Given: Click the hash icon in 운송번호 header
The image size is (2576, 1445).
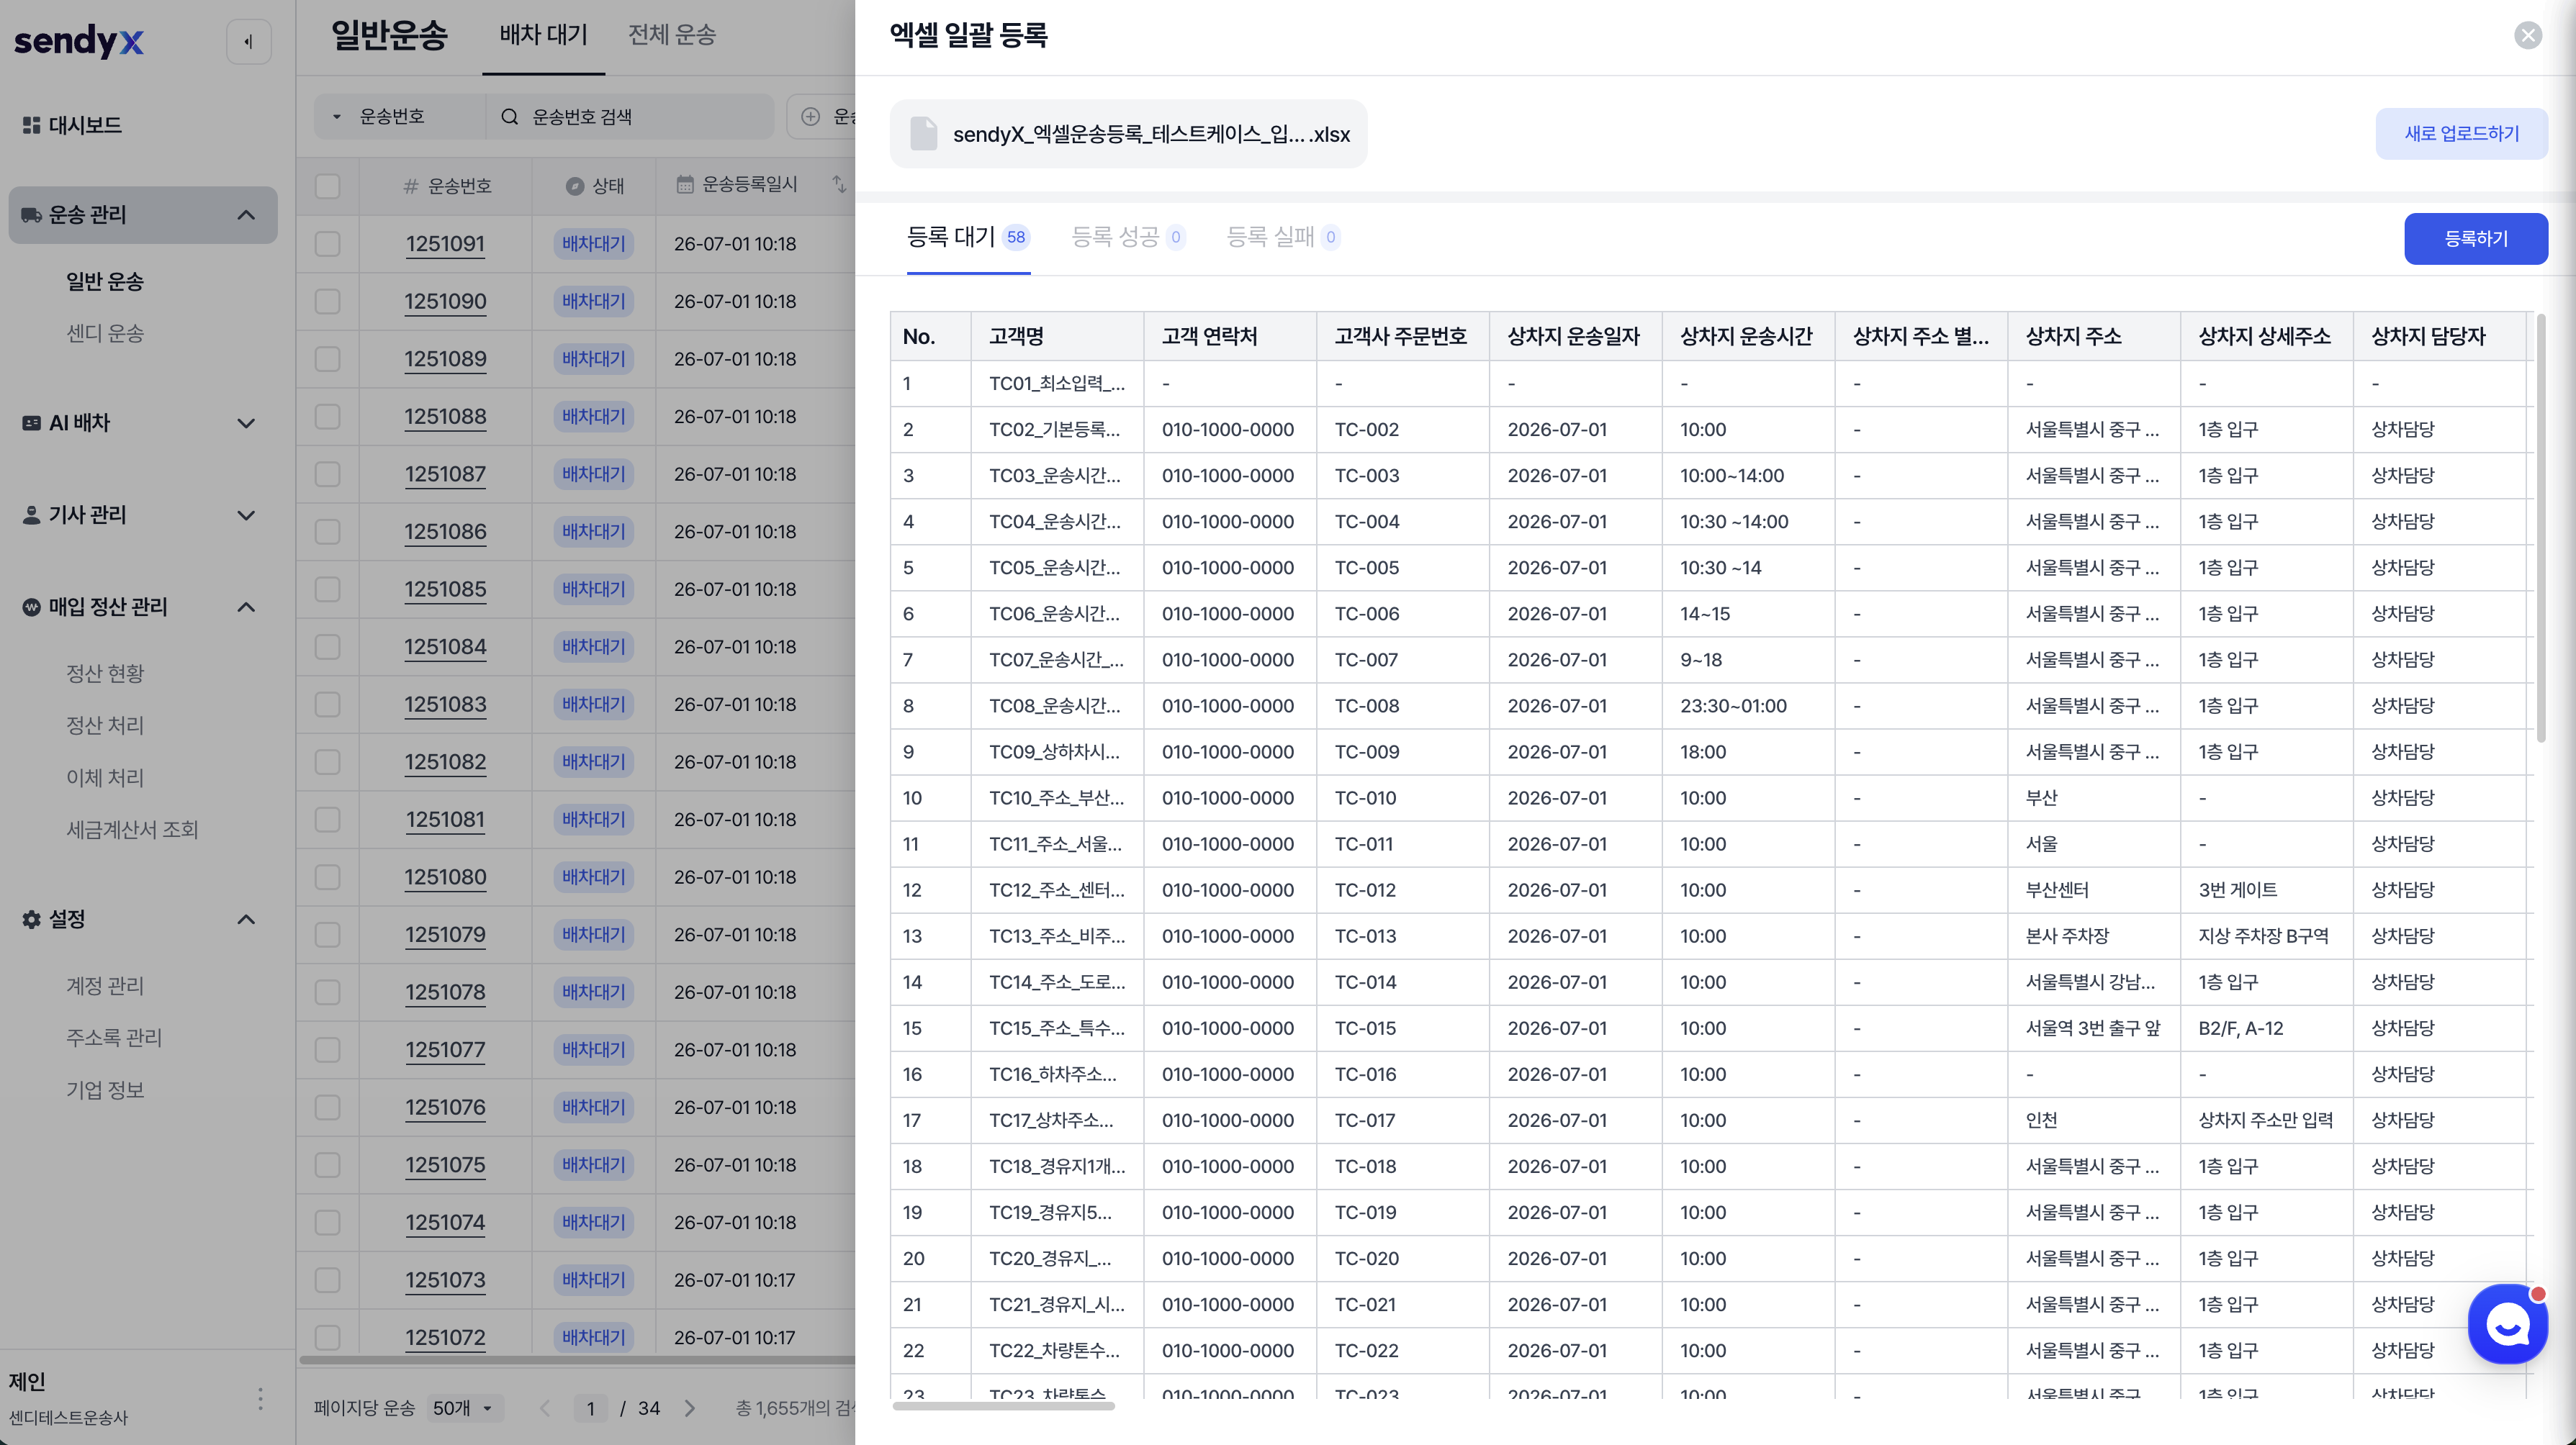Looking at the screenshot, I should [411, 186].
